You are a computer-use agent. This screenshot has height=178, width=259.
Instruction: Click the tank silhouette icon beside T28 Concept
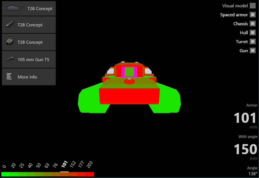pyautogui.click(x=15, y=8)
